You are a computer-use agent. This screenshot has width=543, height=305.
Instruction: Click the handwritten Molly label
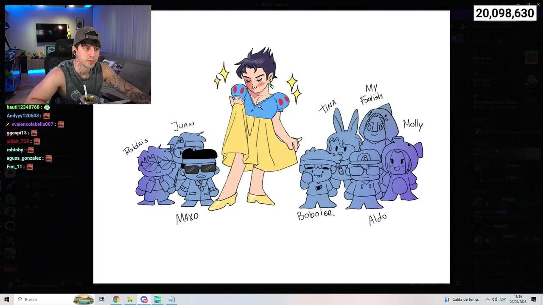click(x=413, y=124)
